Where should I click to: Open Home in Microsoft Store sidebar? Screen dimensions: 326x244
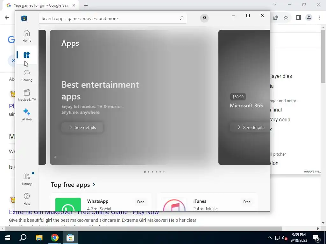(x=27, y=36)
